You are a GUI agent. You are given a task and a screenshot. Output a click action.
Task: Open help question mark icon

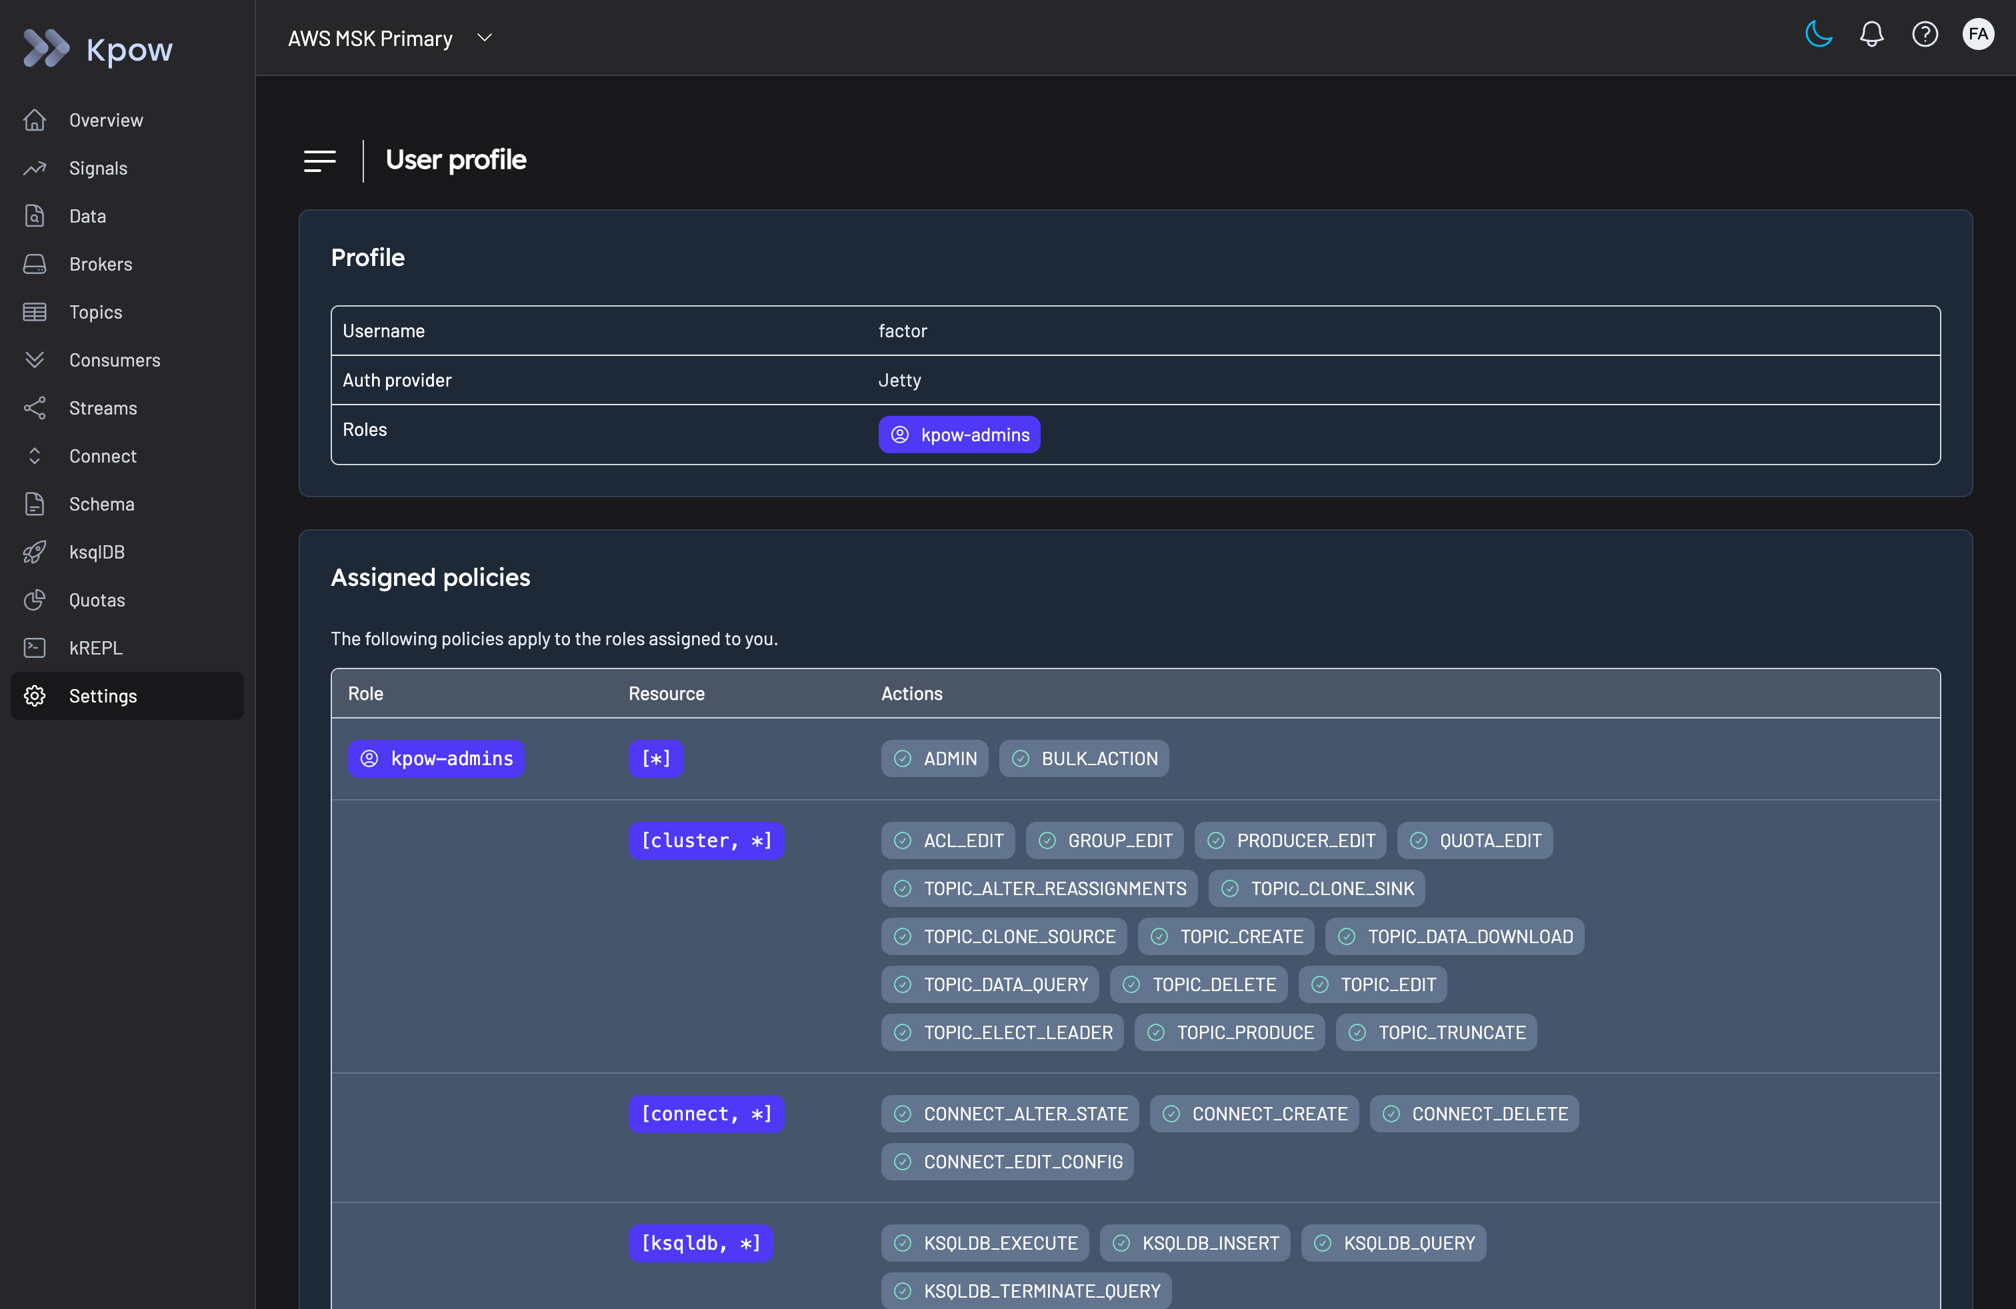(x=1925, y=35)
